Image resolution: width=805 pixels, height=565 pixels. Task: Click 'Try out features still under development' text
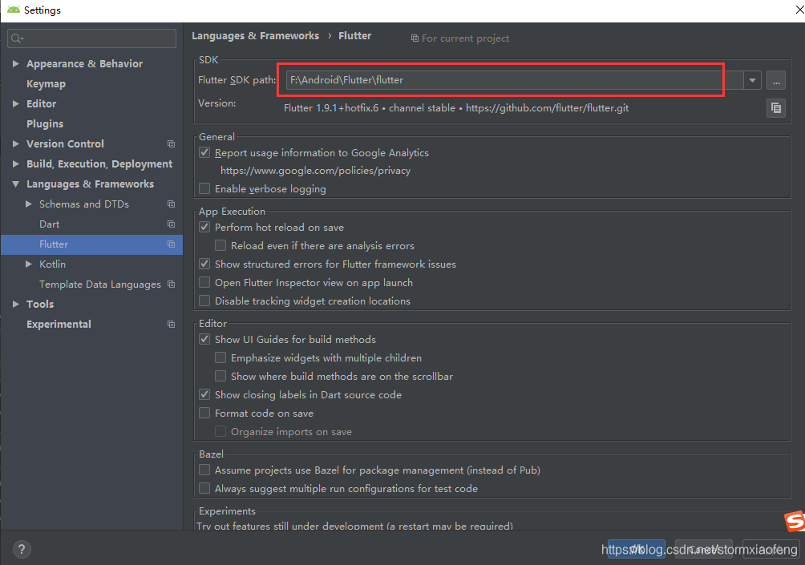tap(354, 526)
